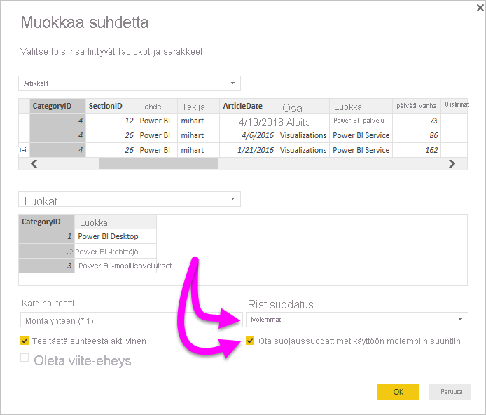Open the Ristisuodatus Molemmat dropdown

click(x=356, y=320)
